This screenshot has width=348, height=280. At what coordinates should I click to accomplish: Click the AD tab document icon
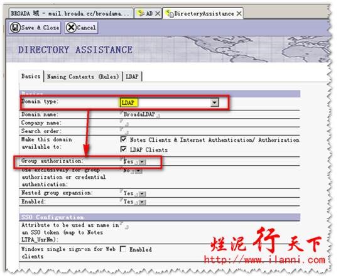click(x=140, y=13)
